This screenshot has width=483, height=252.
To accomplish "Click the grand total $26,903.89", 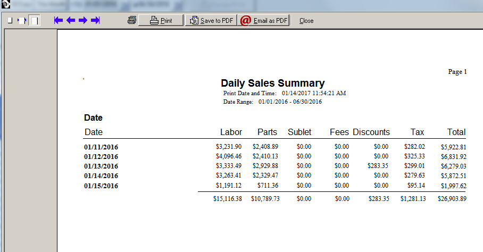I will [452, 199].
